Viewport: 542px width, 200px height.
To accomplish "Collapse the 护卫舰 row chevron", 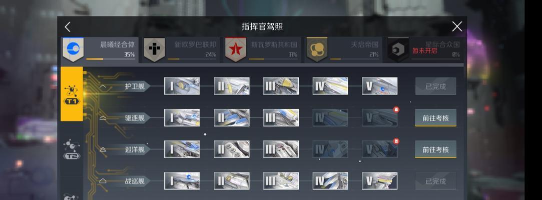I will (x=103, y=86).
